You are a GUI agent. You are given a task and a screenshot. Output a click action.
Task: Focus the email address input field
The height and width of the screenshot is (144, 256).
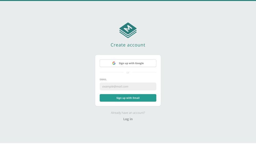point(128,86)
